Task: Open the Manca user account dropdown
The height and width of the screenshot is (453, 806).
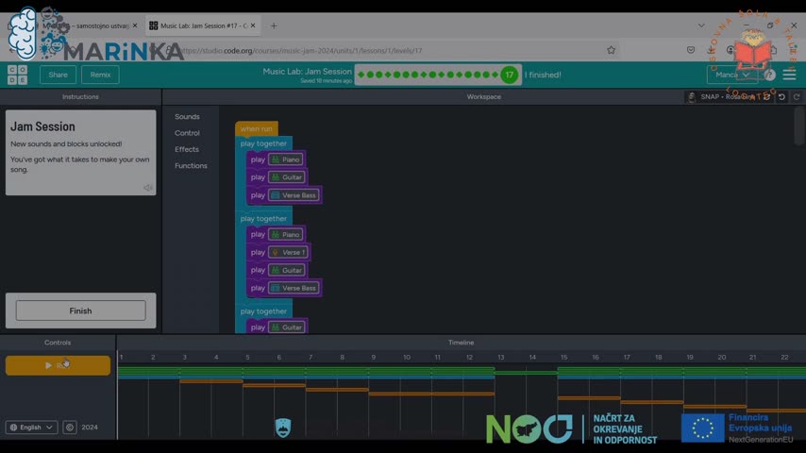Action: pyautogui.click(x=732, y=75)
